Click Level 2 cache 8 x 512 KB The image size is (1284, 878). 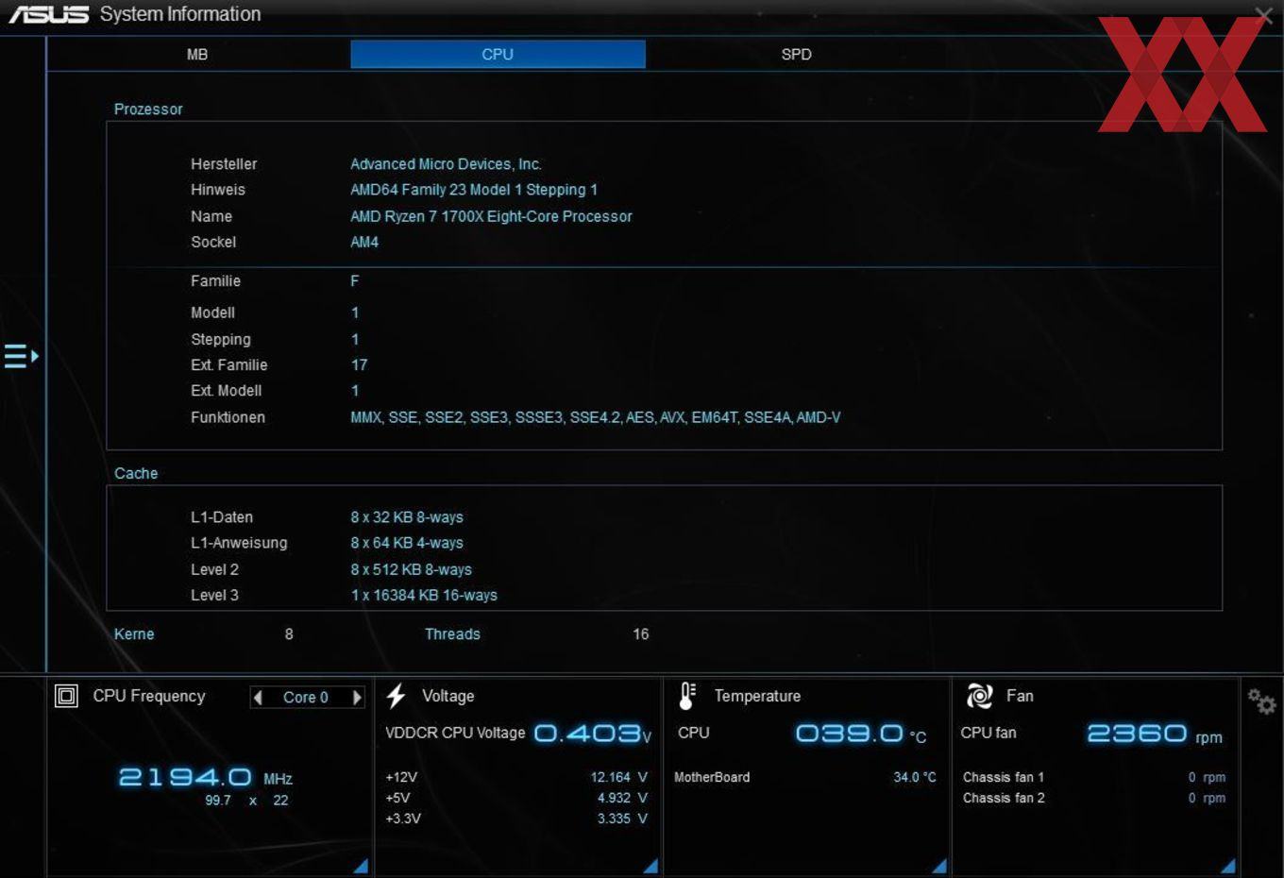tap(411, 569)
